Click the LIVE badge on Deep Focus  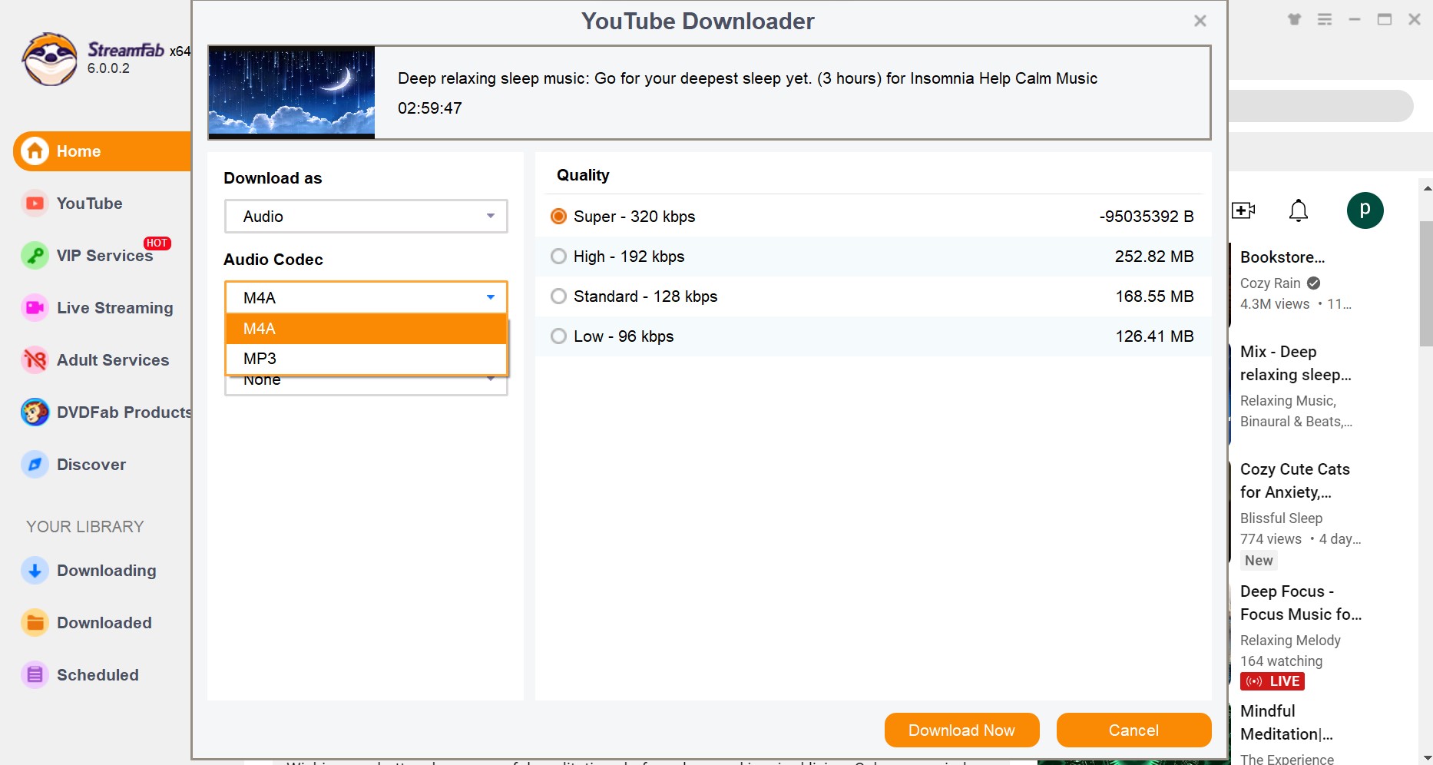pos(1272,681)
